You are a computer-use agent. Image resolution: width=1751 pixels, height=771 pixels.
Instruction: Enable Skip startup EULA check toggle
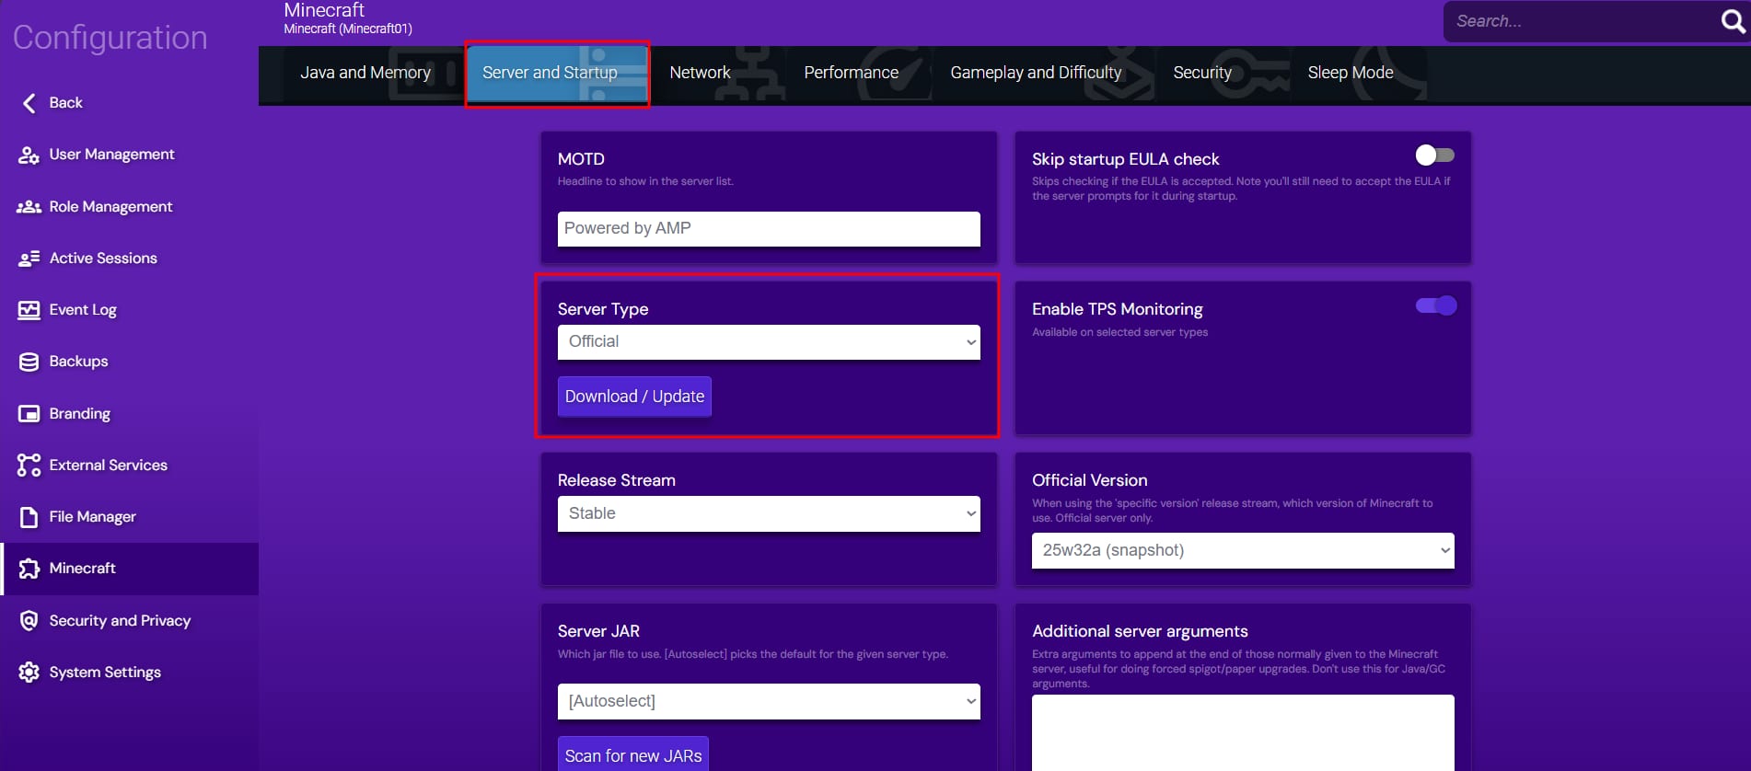click(x=1434, y=155)
